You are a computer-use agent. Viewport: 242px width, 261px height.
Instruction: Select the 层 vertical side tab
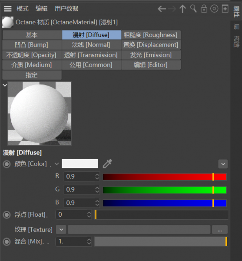(236, 27)
